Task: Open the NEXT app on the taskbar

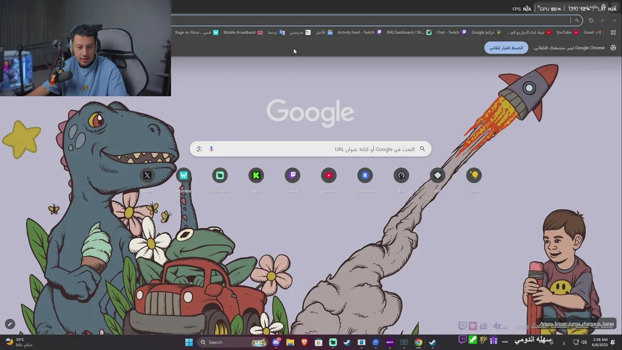Action: (x=390, y=342)
